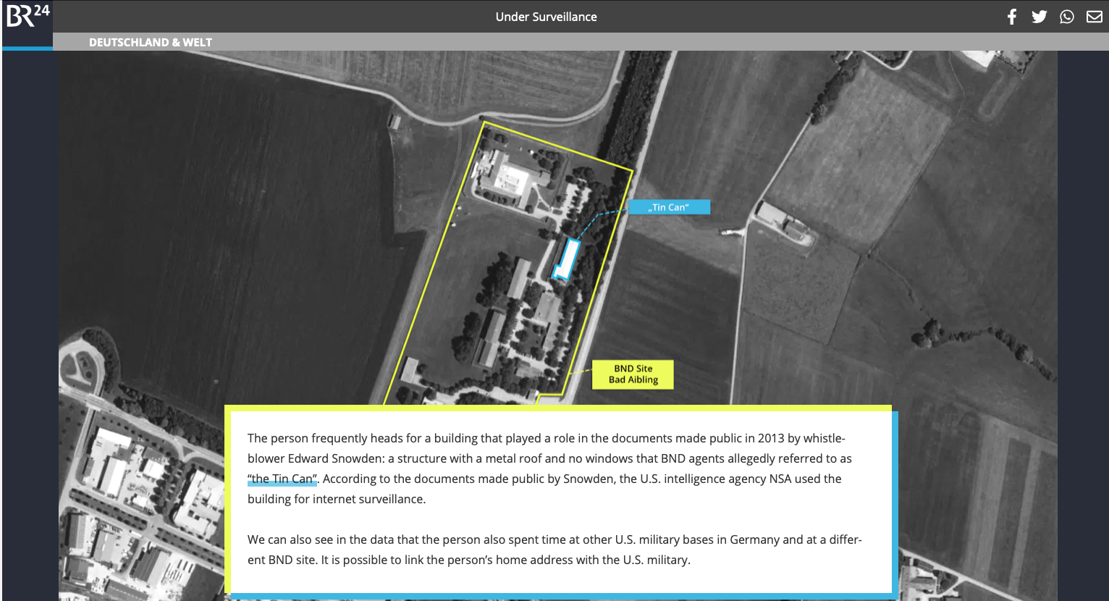Screen dimensions: 1109x601
Task: Open the Deutschland & Welt section
Action: pos(151,42)
